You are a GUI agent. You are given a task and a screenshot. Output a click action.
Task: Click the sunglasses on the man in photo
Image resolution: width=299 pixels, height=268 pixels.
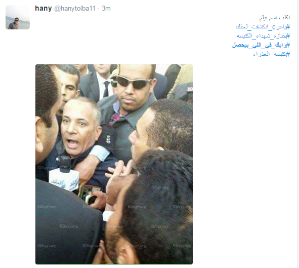[x=133, y=82]
